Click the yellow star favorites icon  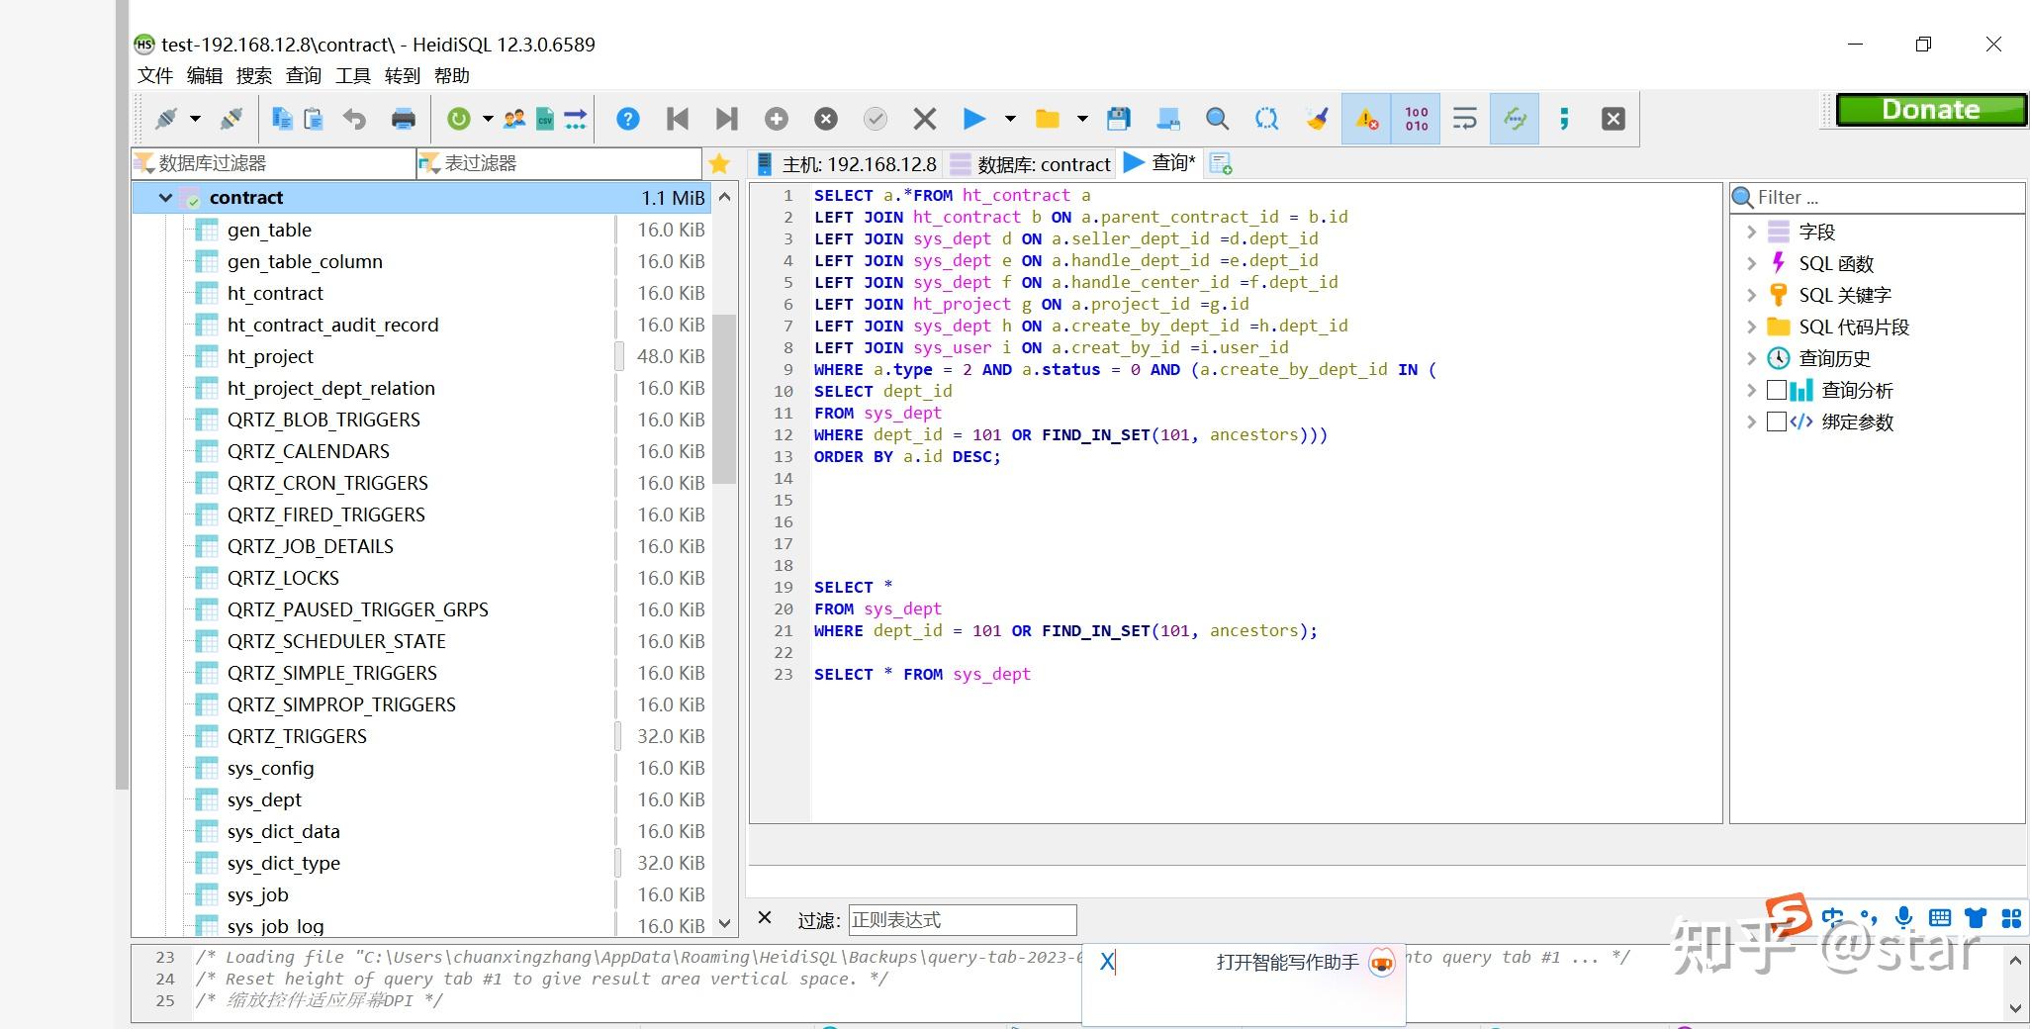point(719,163)
